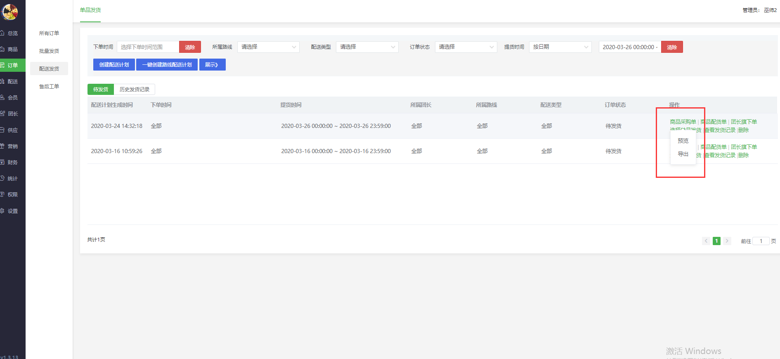Choose 导出 from the popup menu
This screenshot has height=359, width=780.
tap(683, 154)
